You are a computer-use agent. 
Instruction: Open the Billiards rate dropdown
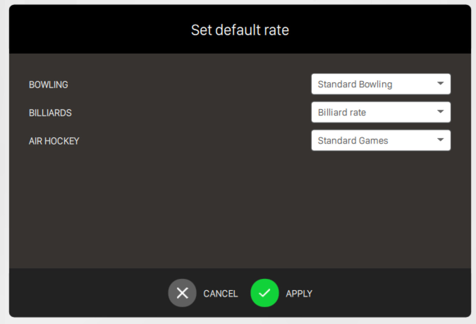tap(381, 112)
